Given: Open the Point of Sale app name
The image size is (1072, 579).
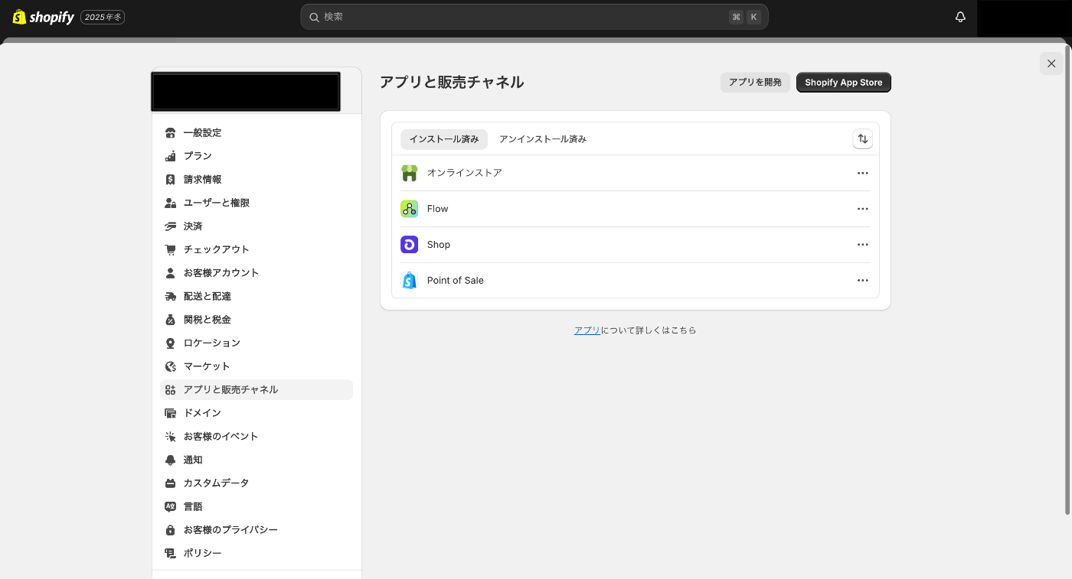Looking at the screenshot, I should coord(456,281).
